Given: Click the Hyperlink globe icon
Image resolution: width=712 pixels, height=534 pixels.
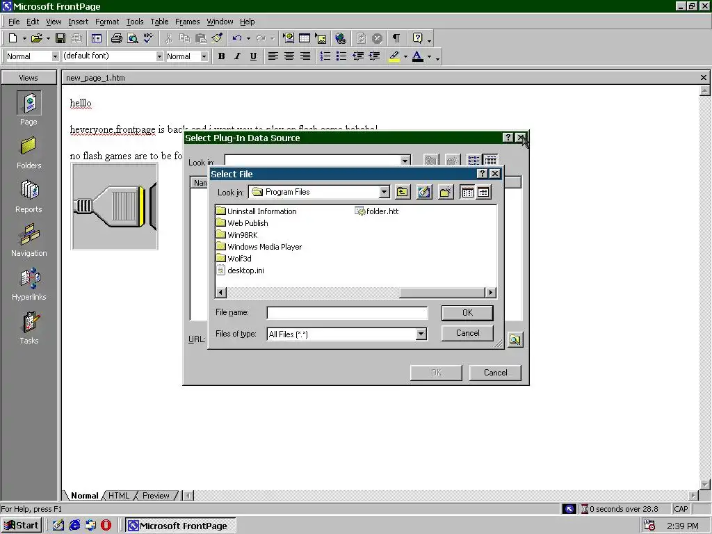Looking at the screenshot, I should pos(341,39).
